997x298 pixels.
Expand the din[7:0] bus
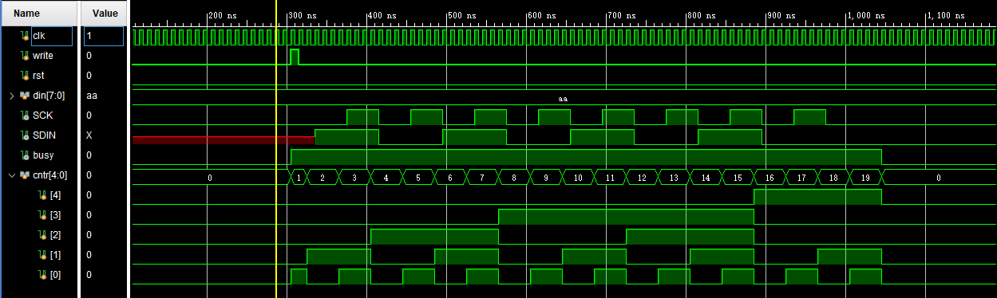(x=11, y=96)
